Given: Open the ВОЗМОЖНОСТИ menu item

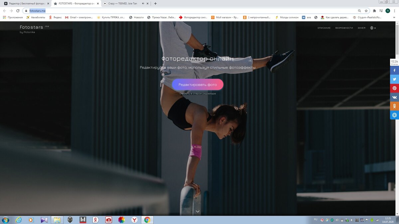Looking at the screenshot, I should tap(344, 28).
